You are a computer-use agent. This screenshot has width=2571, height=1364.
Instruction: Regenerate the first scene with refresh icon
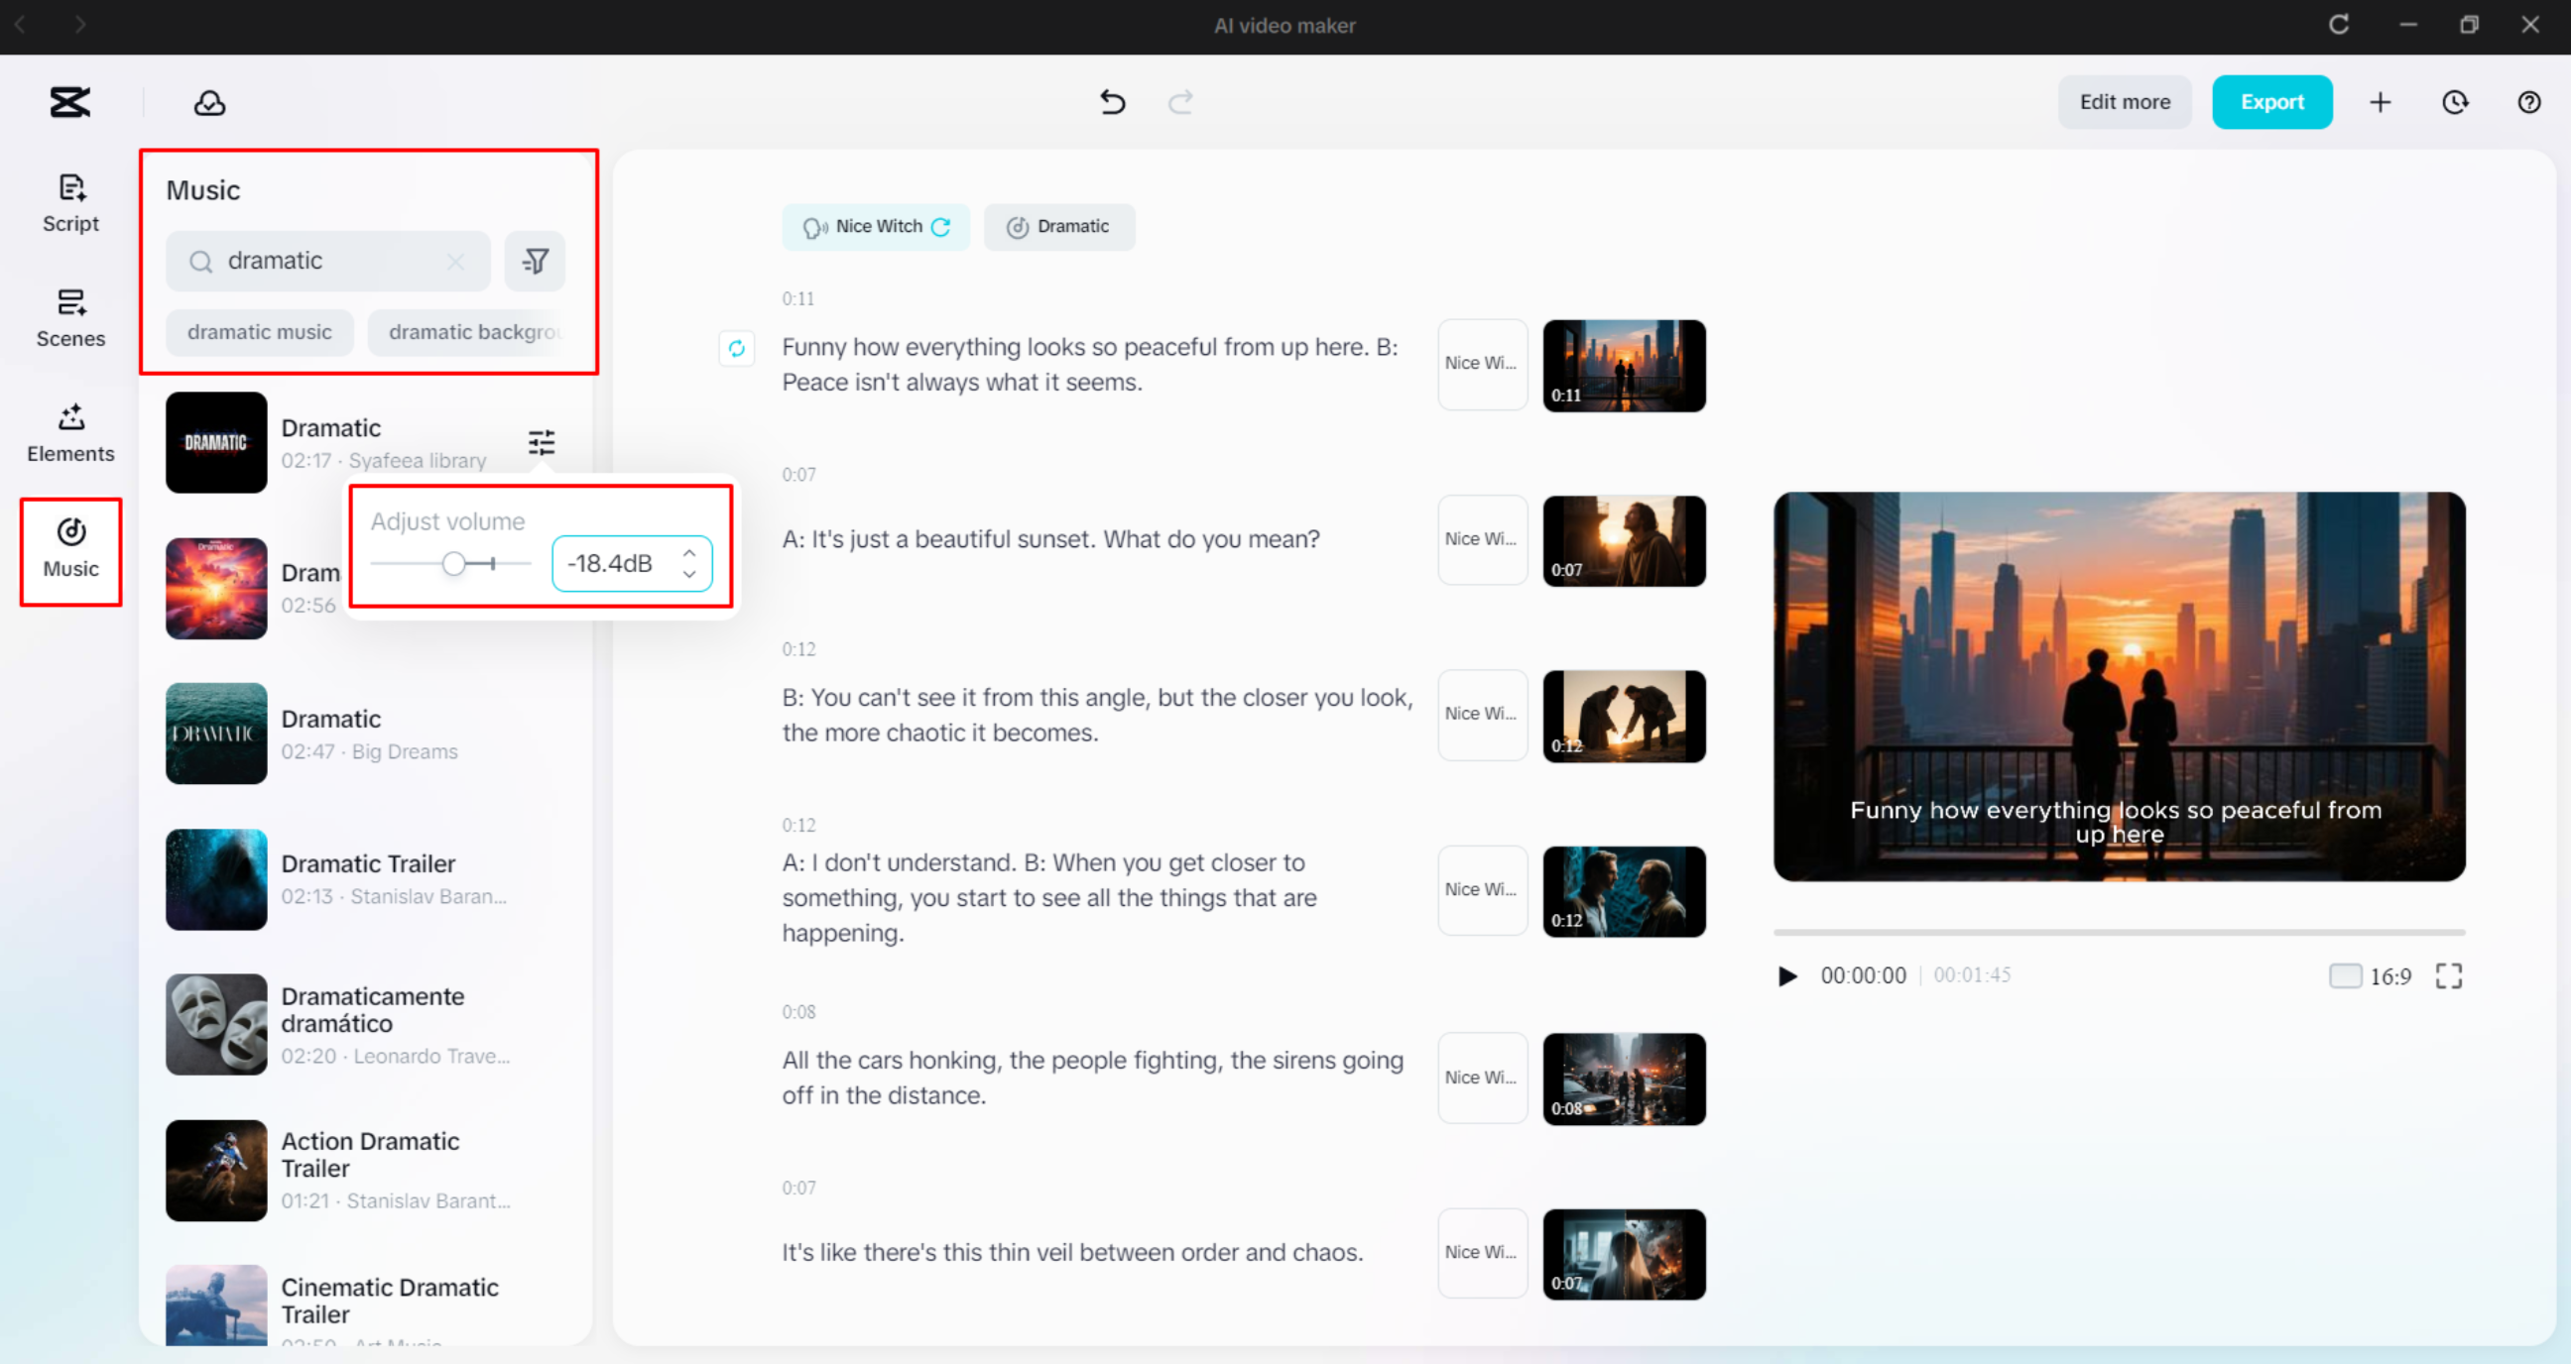tap(738, 348)
